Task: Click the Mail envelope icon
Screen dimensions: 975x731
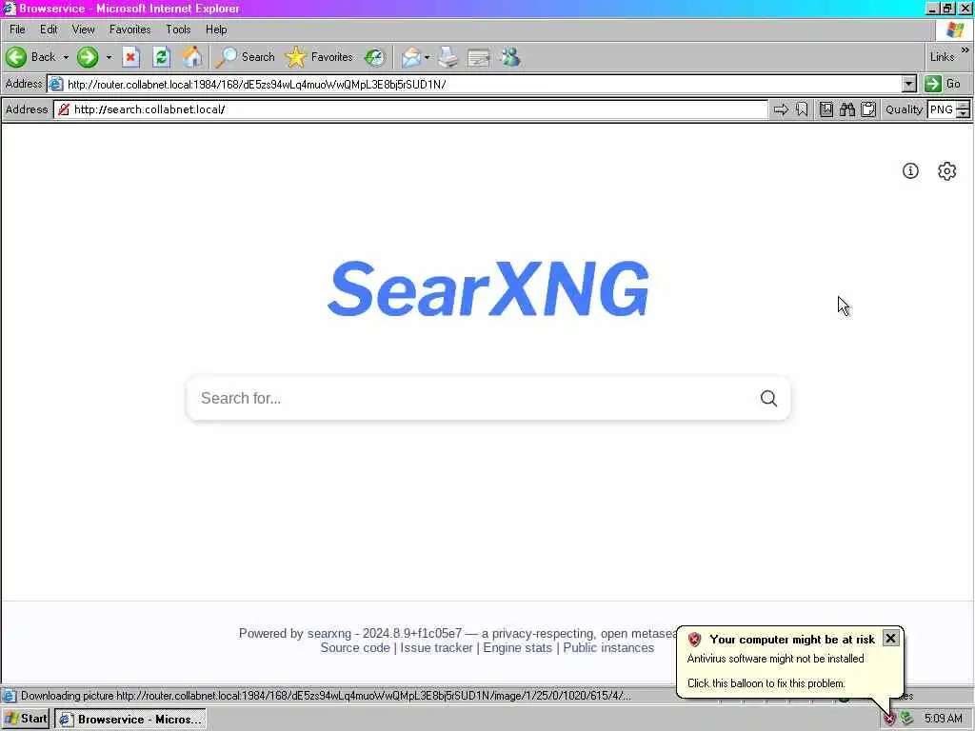Action: pos(410,57)
